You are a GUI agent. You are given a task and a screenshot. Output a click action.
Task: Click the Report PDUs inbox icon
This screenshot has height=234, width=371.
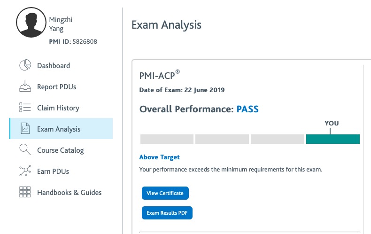coord(25,86)
